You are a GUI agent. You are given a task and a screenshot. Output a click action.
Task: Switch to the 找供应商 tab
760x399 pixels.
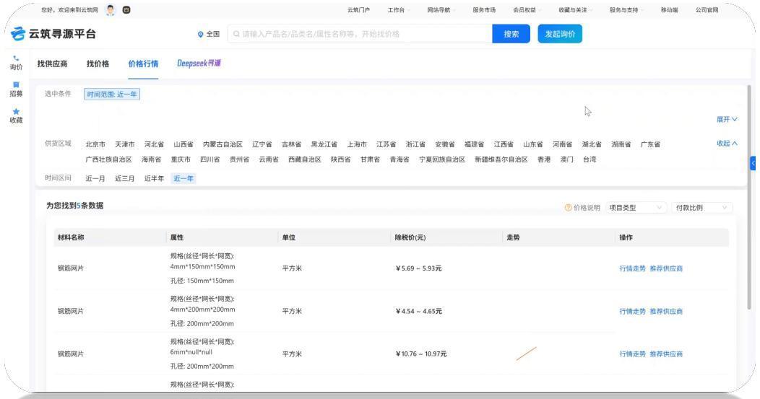53,64
